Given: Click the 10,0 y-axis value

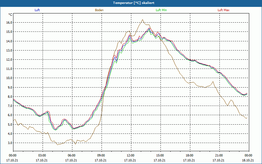Looking at the screenshot, I should [9, 78].
